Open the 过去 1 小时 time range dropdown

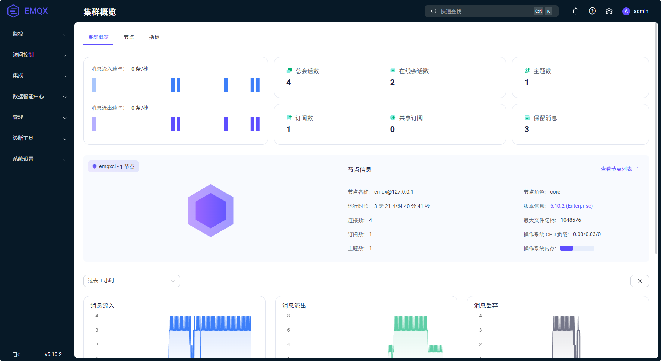(131, 281)
